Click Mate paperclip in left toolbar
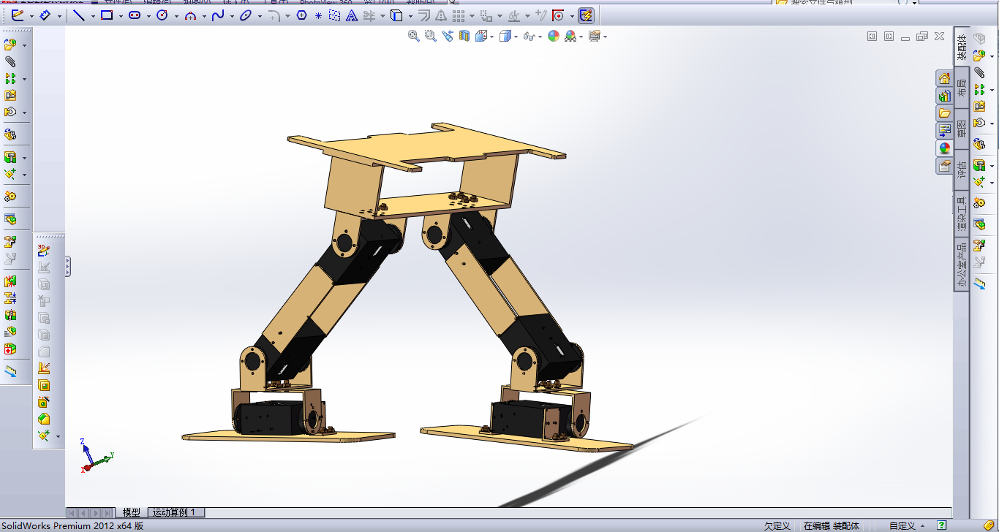The width and height of the screenshot is (999, 532). [10, 61]
